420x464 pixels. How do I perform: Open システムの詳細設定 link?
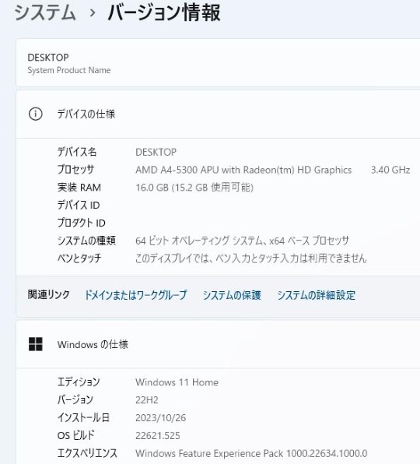click(316, 295)
